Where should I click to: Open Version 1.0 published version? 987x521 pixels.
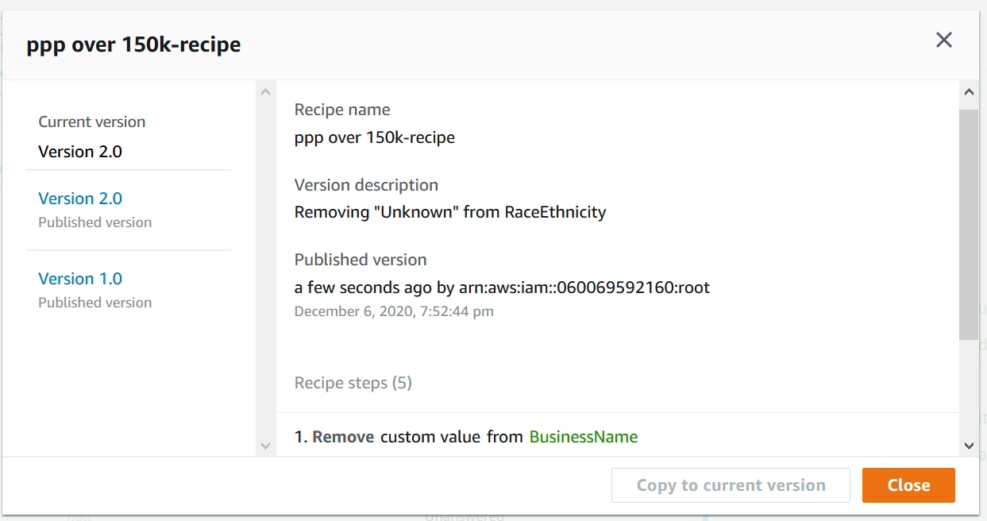click(80, 279)
